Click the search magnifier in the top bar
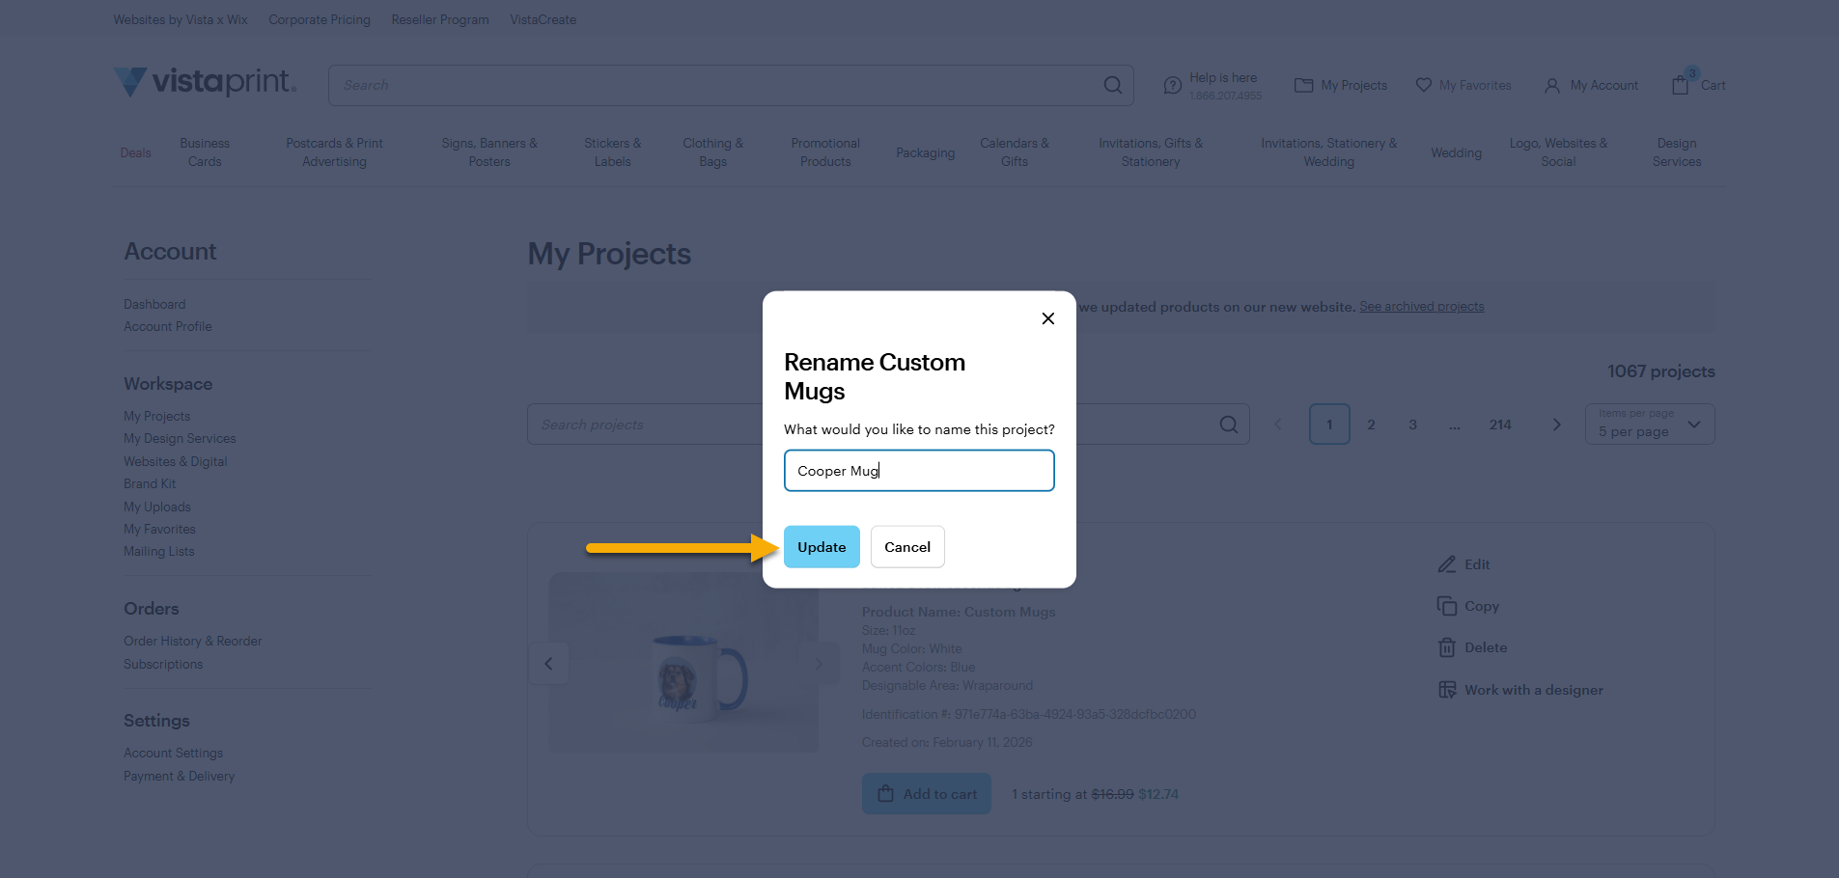This screenshot has height=878, width=1839. [1112, 85]
